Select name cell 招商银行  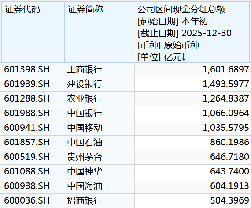point(100,201)
